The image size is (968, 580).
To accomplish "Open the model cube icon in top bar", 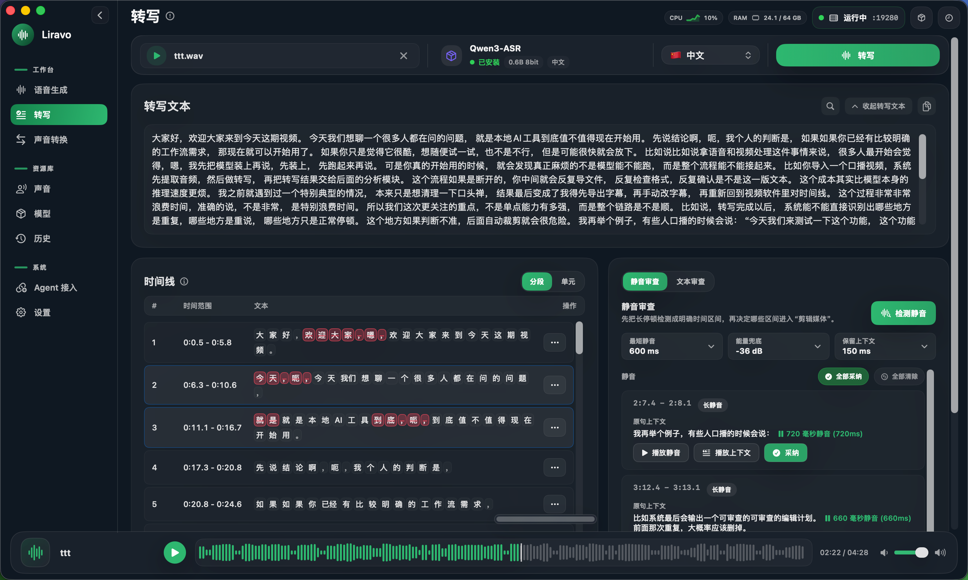I will (921, 18).
